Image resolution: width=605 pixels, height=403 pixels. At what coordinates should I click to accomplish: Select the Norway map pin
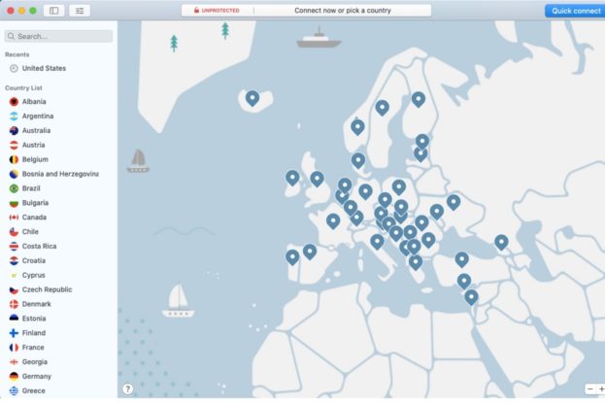click(357, 126)
